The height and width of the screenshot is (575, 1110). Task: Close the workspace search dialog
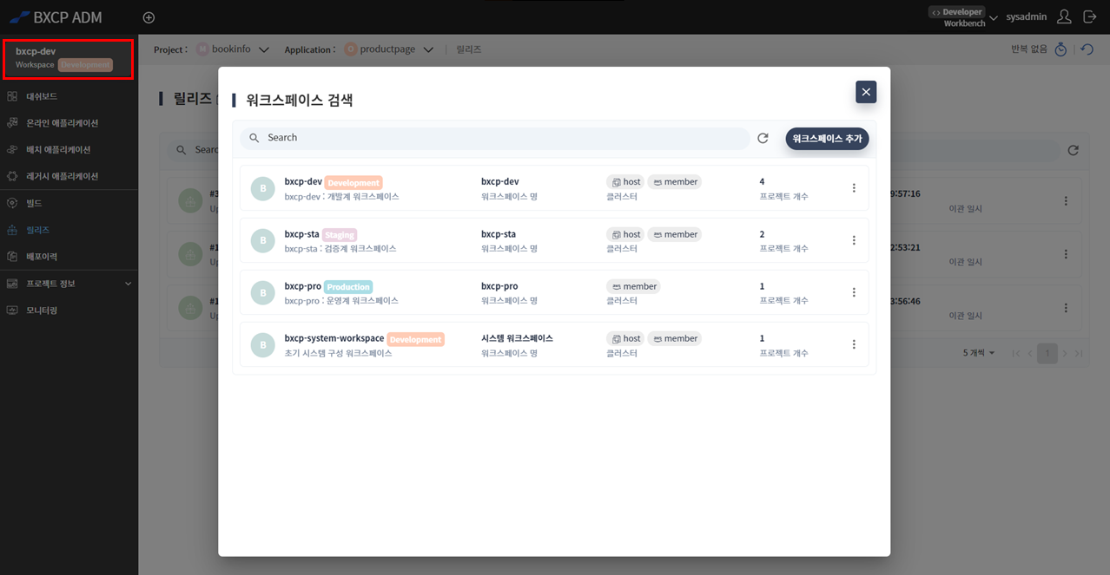[x=865, y=92]
